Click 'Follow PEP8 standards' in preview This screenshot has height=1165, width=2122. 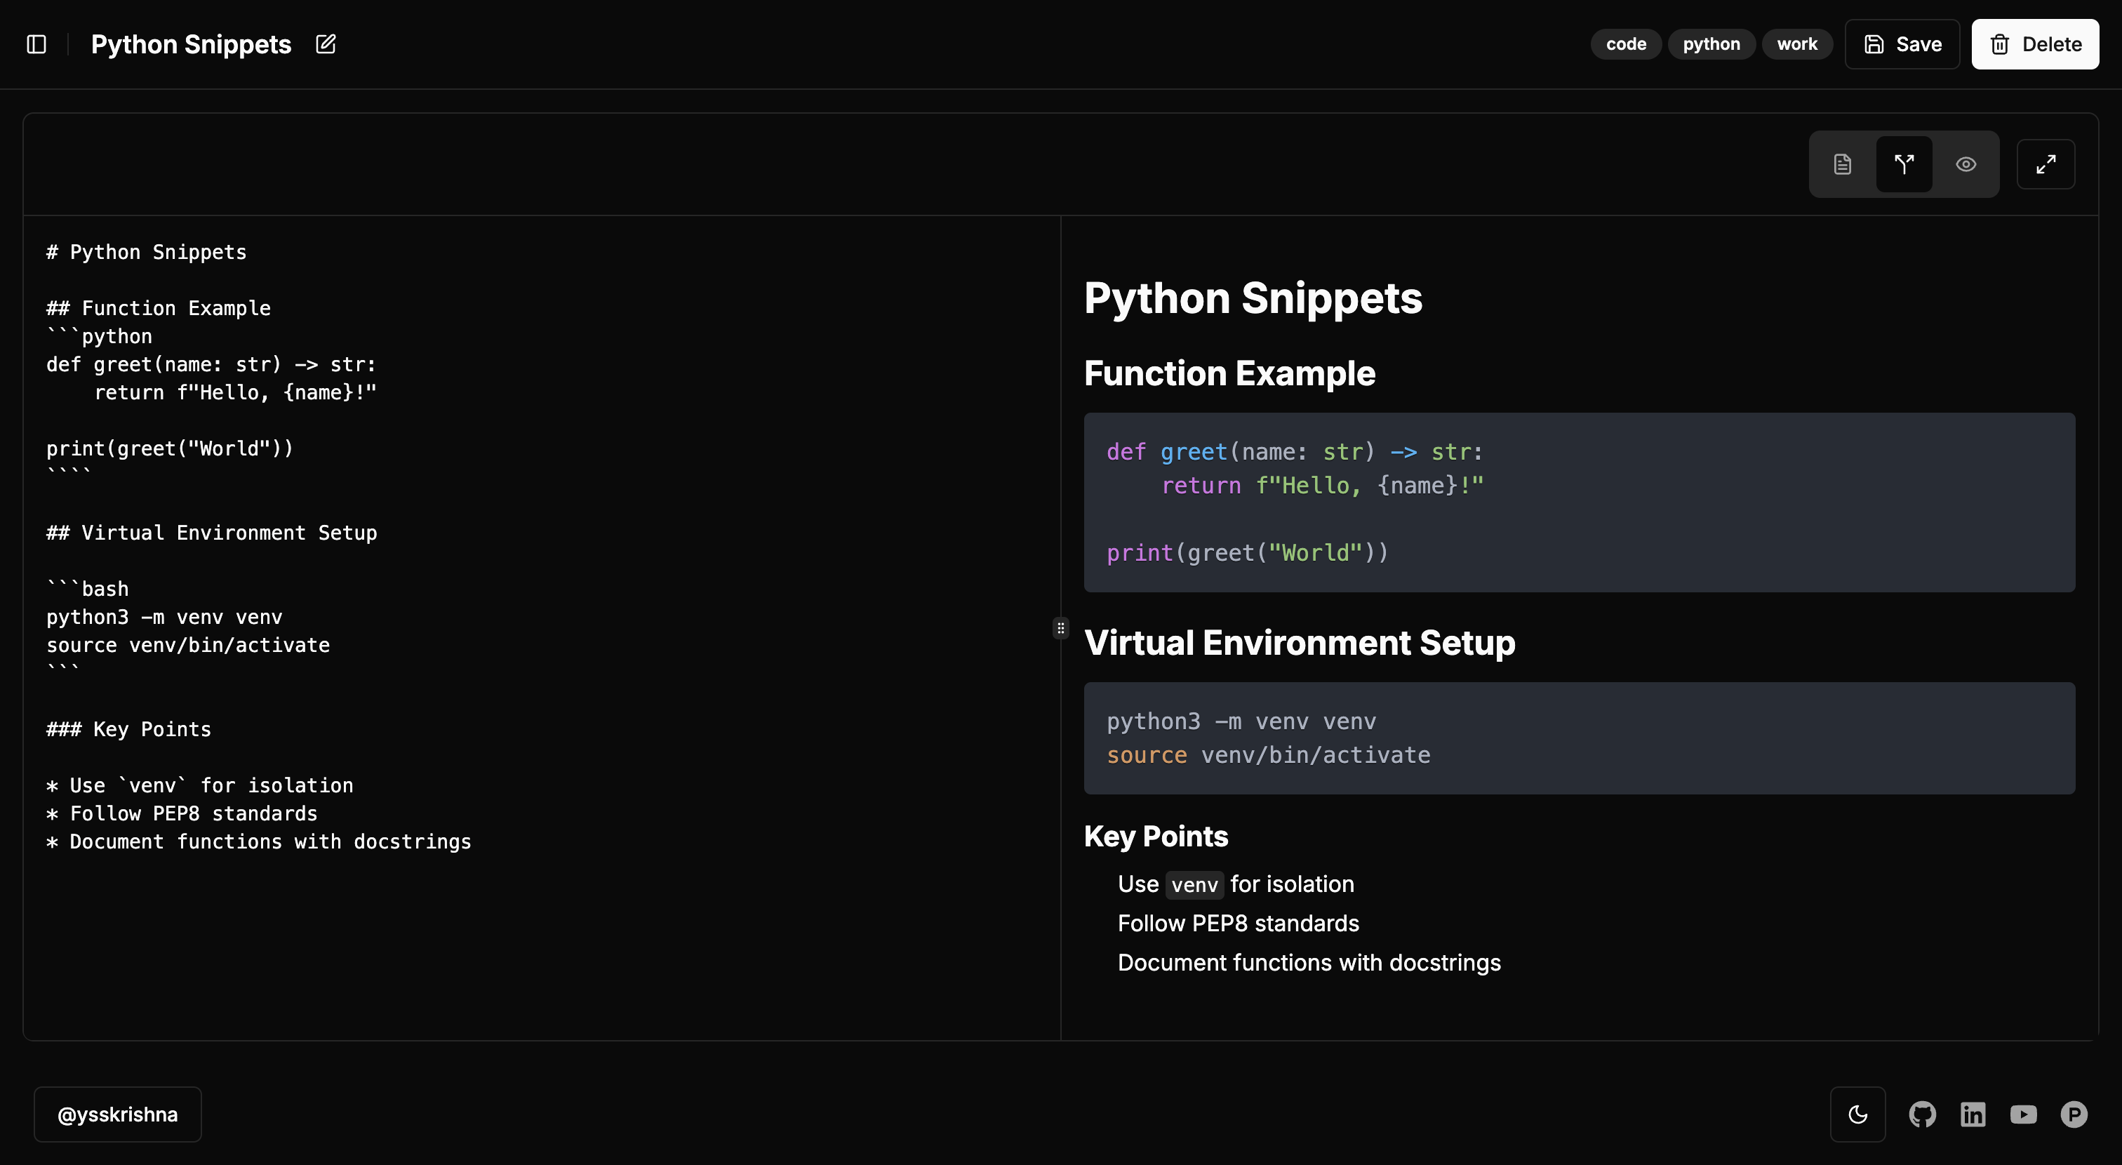pyautogui.click(x=1238, y=924)
